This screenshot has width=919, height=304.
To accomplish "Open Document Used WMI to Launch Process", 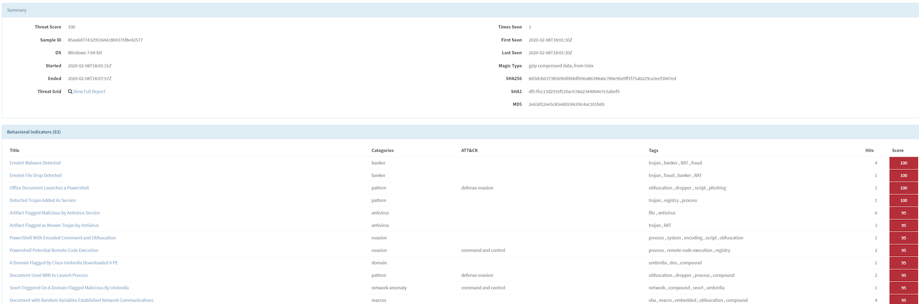I will 49,275.
